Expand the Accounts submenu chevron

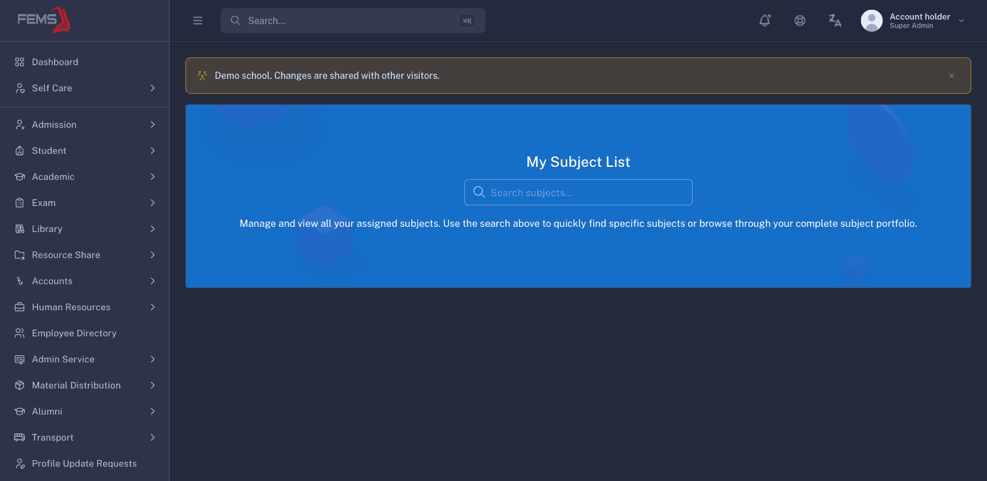[153, 281]
